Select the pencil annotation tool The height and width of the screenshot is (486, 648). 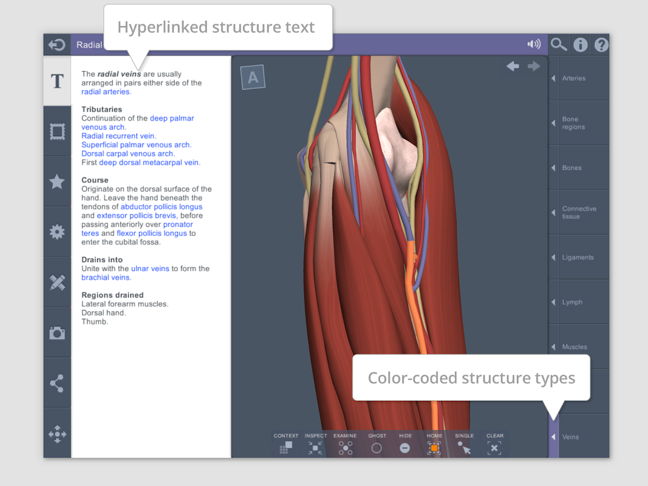[57, 282]
